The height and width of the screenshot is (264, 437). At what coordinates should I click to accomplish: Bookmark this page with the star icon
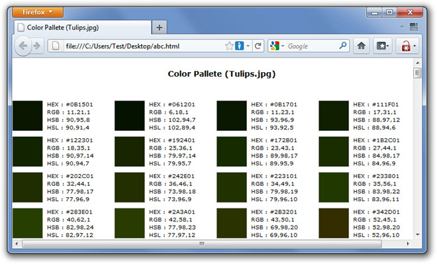coord(229,46)
